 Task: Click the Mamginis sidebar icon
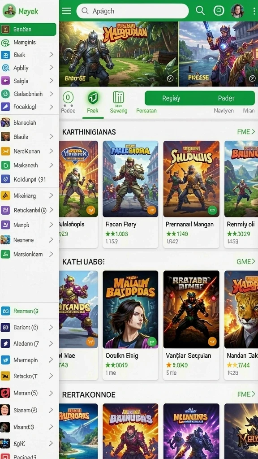pyautogui.click(x=5, y=43)
